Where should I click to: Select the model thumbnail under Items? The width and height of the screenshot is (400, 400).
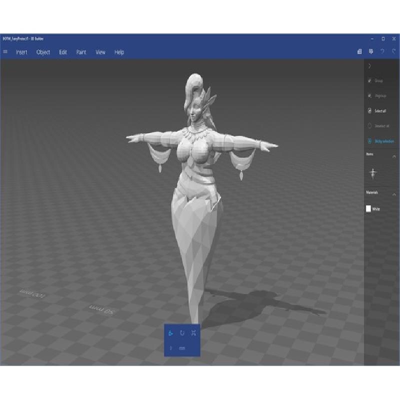372,173
